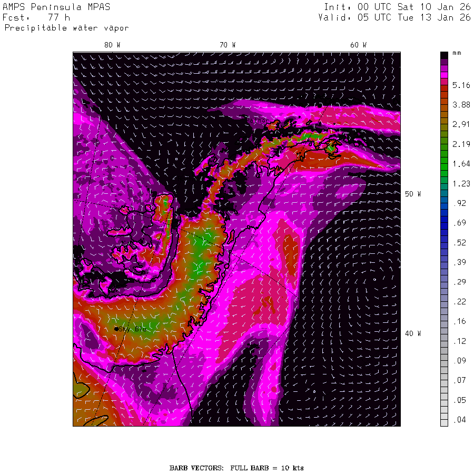Click the AMPS Peninsula MPAS title

click(56, 7)
